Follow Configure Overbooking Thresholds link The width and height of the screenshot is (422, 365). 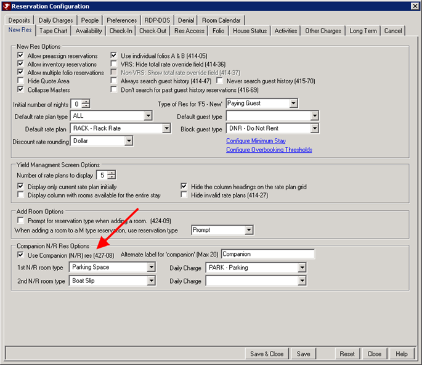269,150
